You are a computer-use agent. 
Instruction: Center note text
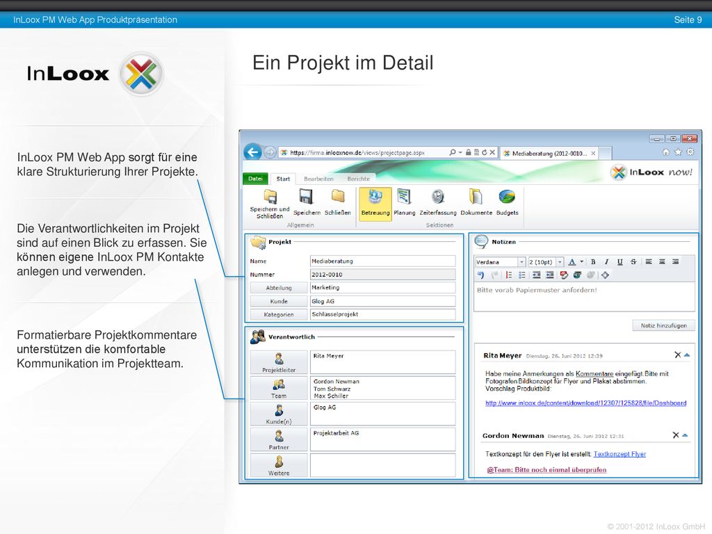pyautogui.click(x=662, y=262)
